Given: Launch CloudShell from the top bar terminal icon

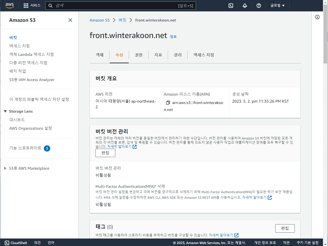Looking at the screenshot, I should coord(231,6).
